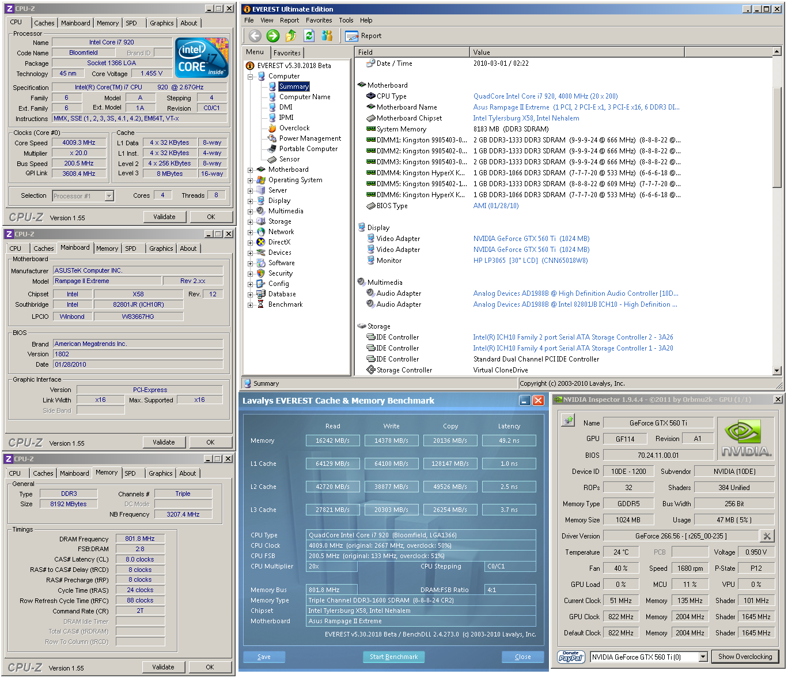Select Portable Computer in the EVEREST tree
The width and height of the screenshot is (788, 678).
point(308,149)
